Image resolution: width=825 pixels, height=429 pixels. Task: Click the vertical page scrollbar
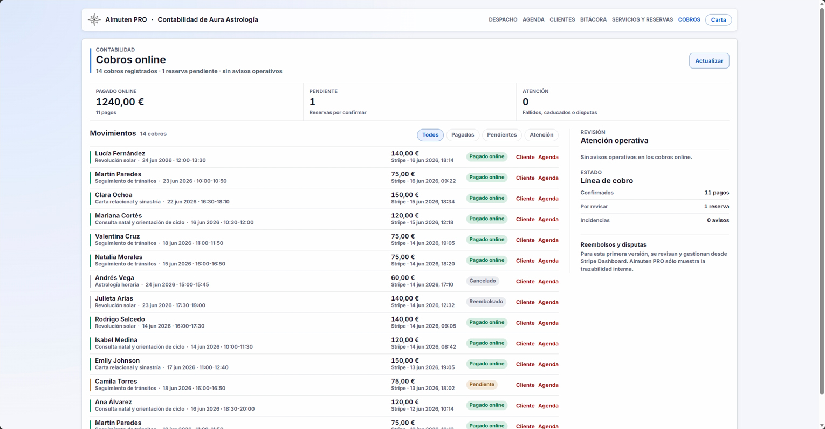pyautogui.click(x=821, y=200)
